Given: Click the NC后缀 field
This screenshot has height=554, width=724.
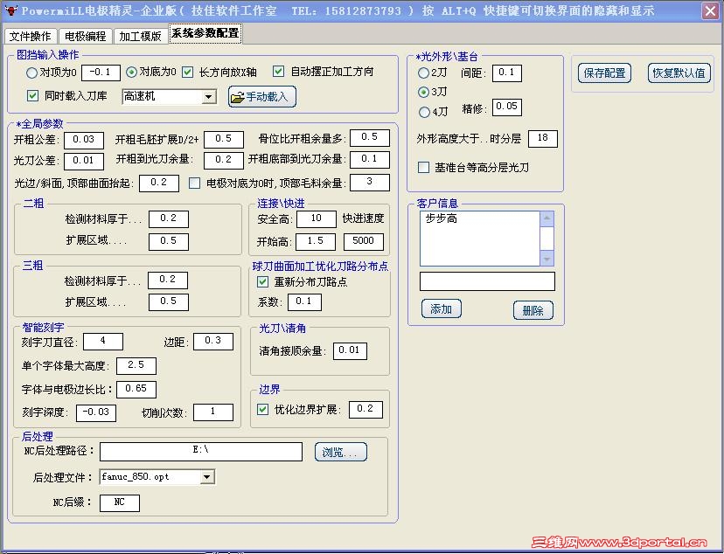Looking at the screenshot, I should click(x=120, y=502).
